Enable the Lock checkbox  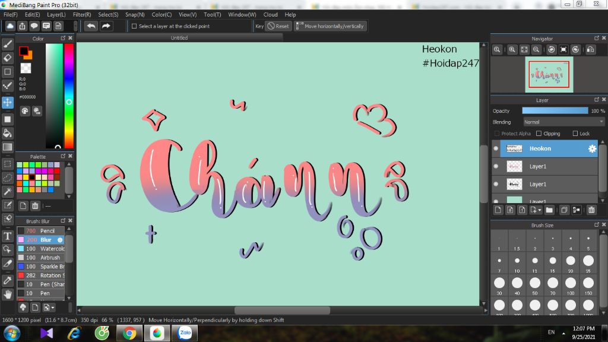(575, 134)
